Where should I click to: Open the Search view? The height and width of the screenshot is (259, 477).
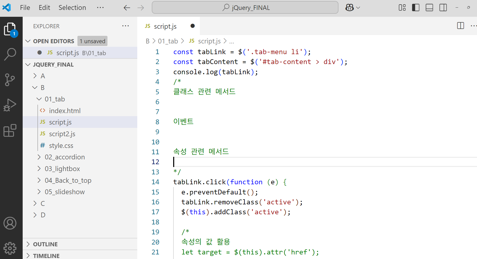[x=10, y=54]
